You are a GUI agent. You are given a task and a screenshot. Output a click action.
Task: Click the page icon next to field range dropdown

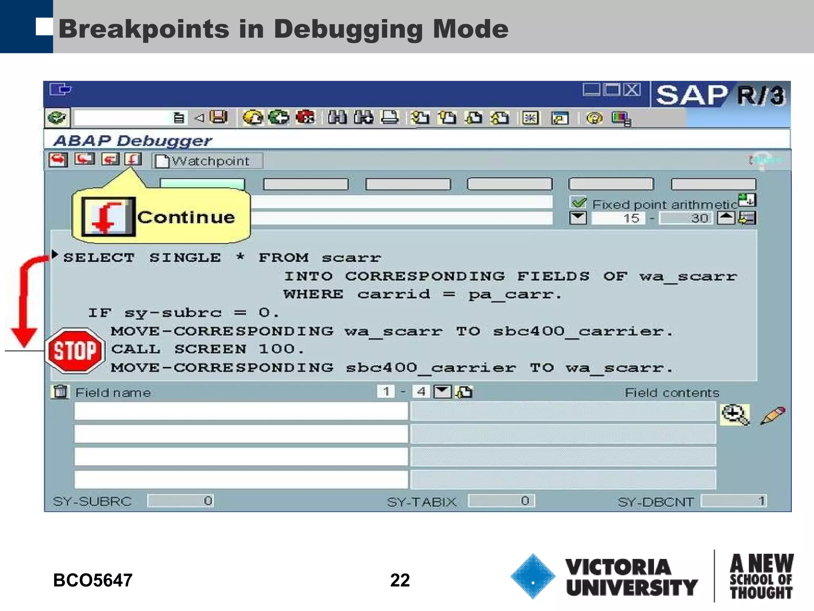[x=463, y=392]
